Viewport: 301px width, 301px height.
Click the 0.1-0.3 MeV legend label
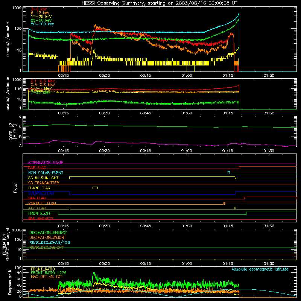[x=43, y=81]
